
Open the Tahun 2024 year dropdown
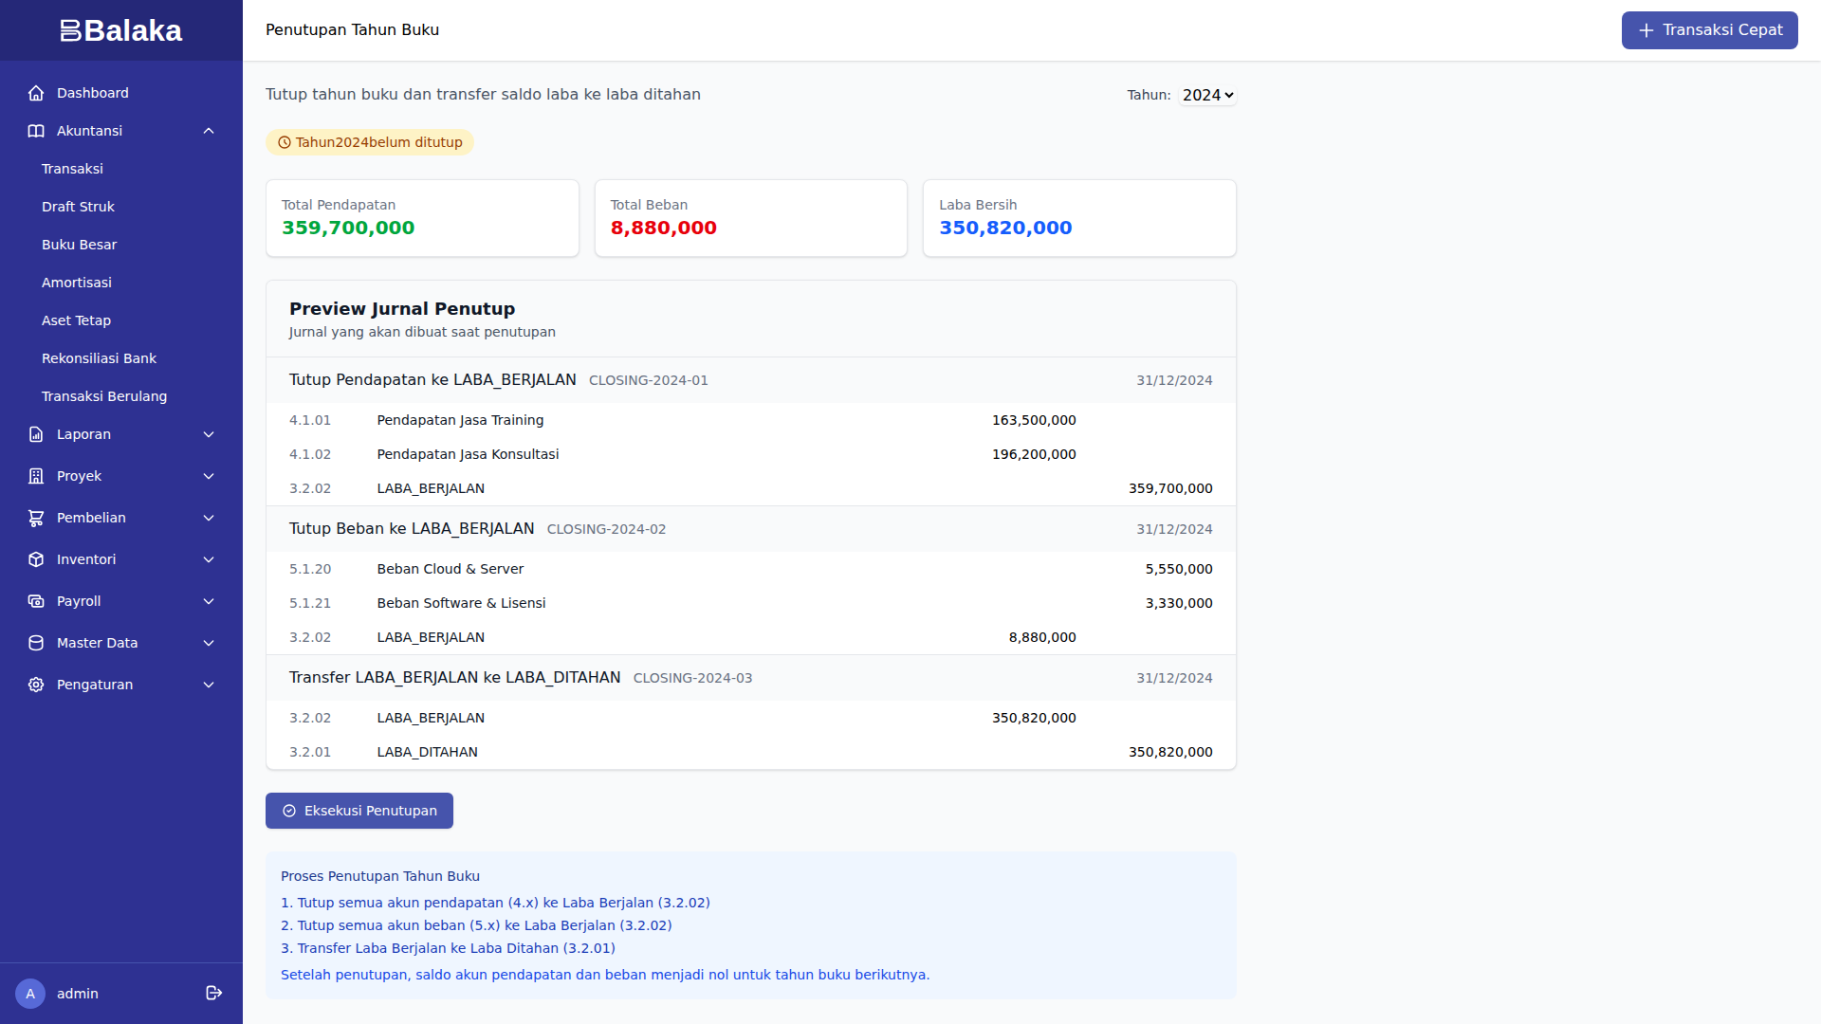coord(1207,95)
